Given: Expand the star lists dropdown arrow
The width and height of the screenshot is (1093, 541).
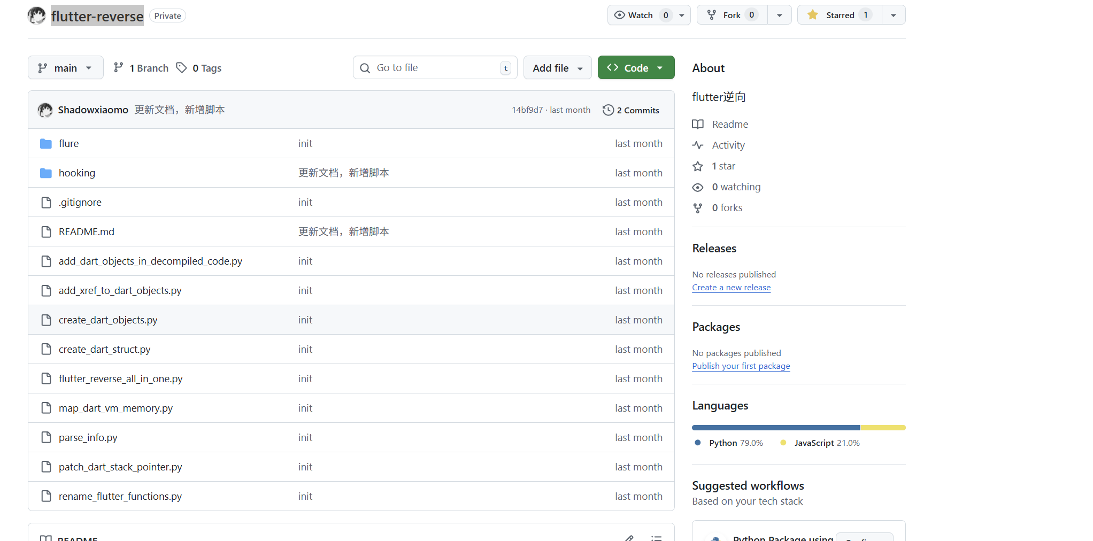Looking at the screenshot, I should (894, 15).
